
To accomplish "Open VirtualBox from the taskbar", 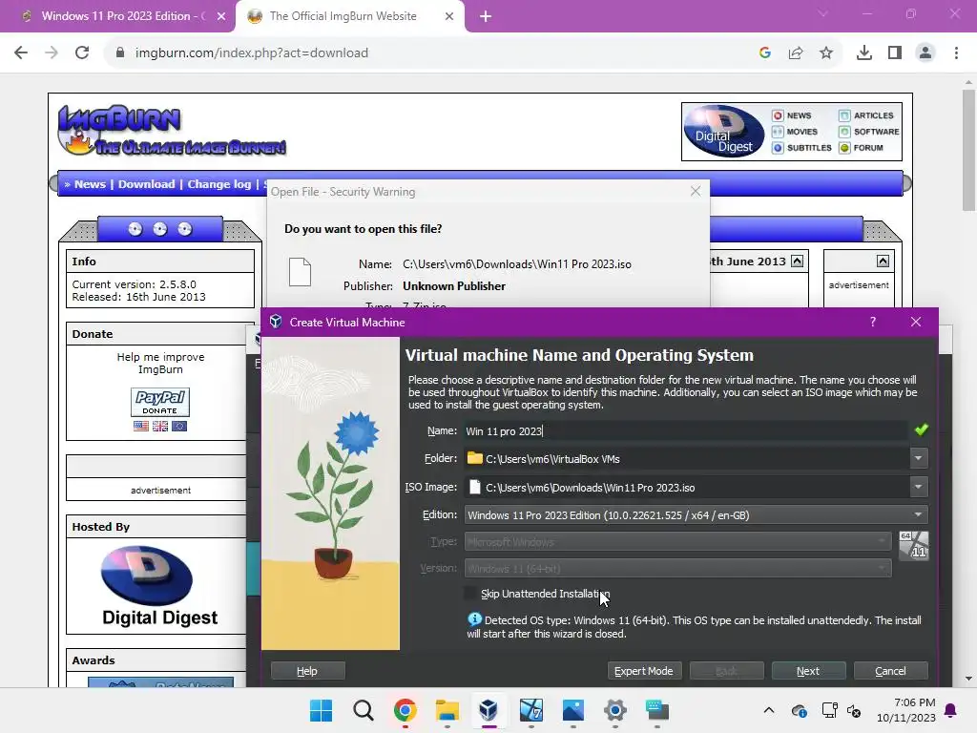I will coord(488,710).
